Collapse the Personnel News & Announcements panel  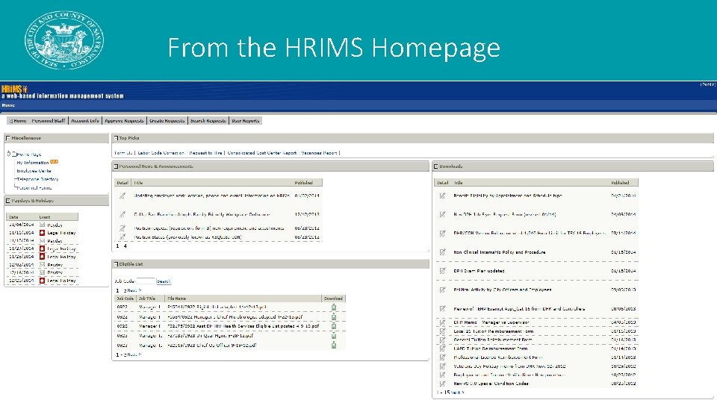(x=116, y=166)
